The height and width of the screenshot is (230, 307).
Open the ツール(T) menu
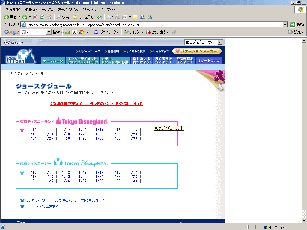click(x=90, y=9)
